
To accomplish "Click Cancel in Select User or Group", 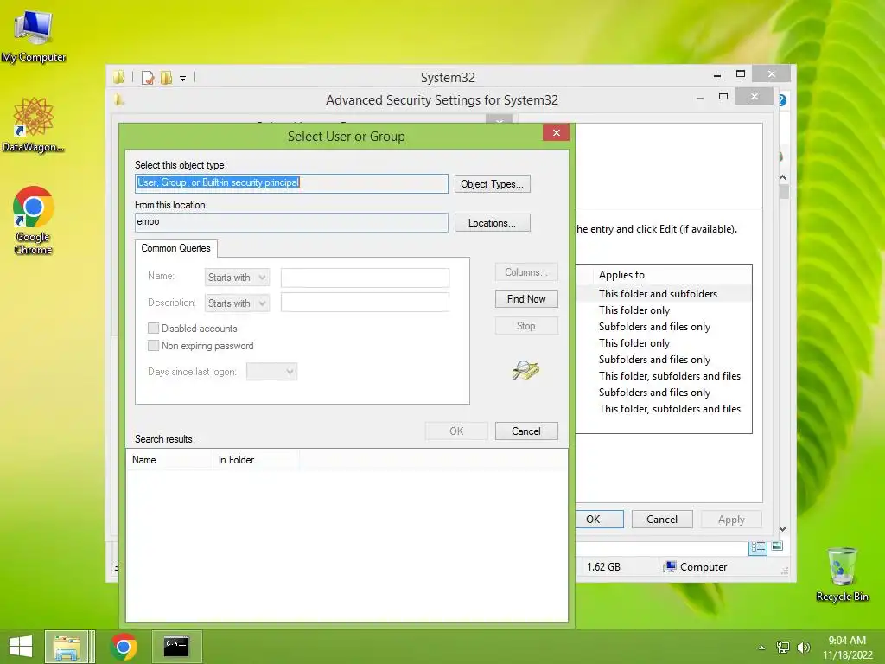I will [x=526, y=431].
